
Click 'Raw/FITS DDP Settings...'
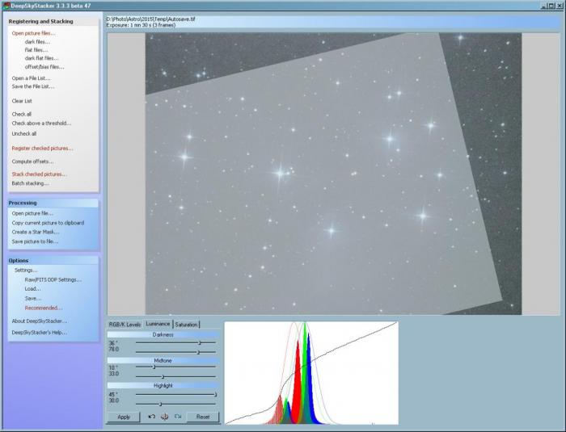coord(53,280)
